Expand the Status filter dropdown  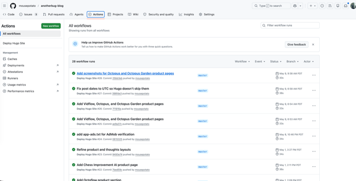tap(276, 62)
